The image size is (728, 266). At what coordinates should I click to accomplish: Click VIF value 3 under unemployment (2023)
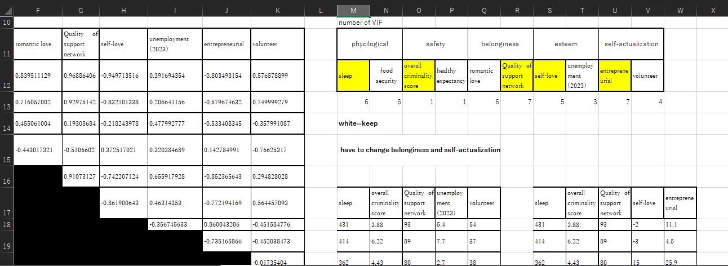tap(582, 101)
